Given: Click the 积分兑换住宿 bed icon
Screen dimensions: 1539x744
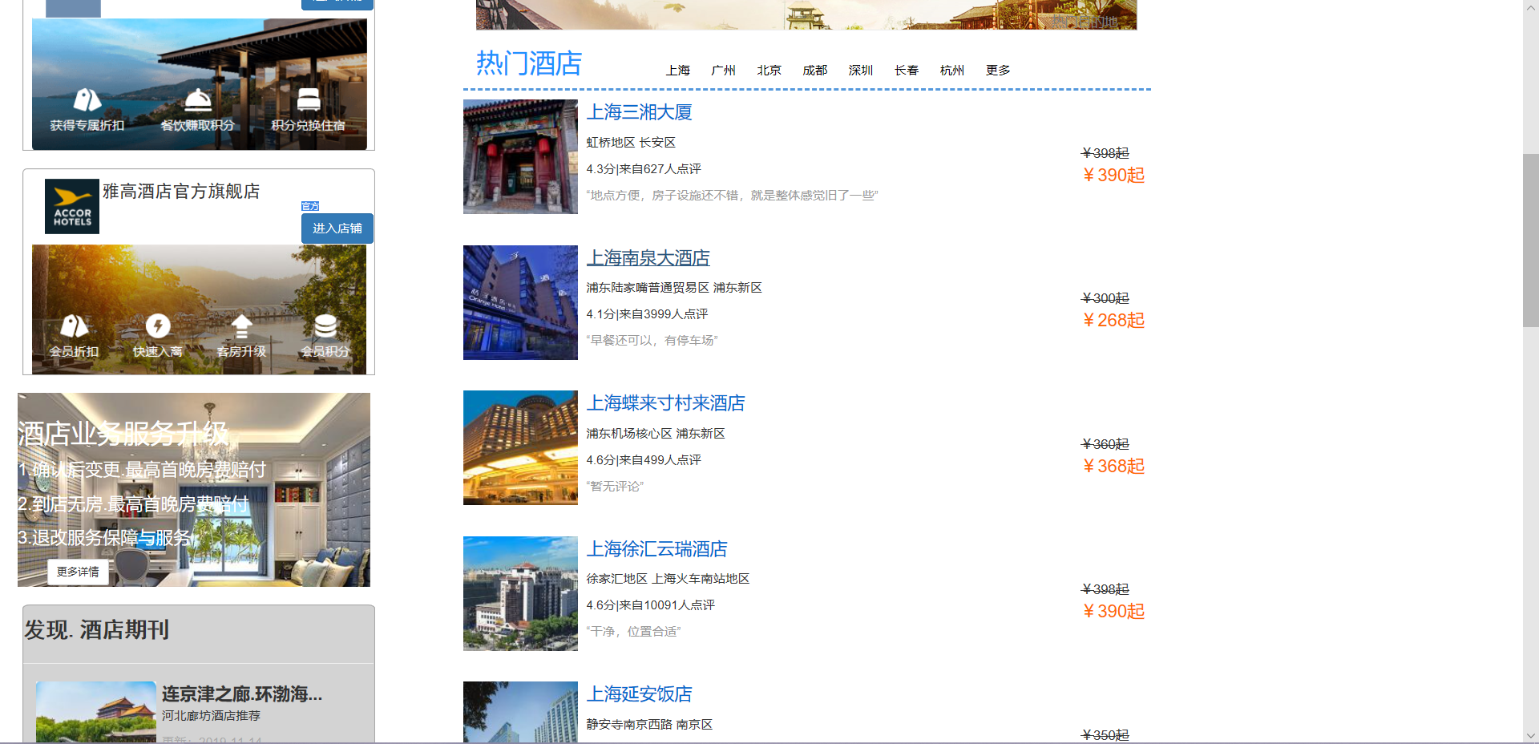Looking at the screenshot, I should (308, 100).
